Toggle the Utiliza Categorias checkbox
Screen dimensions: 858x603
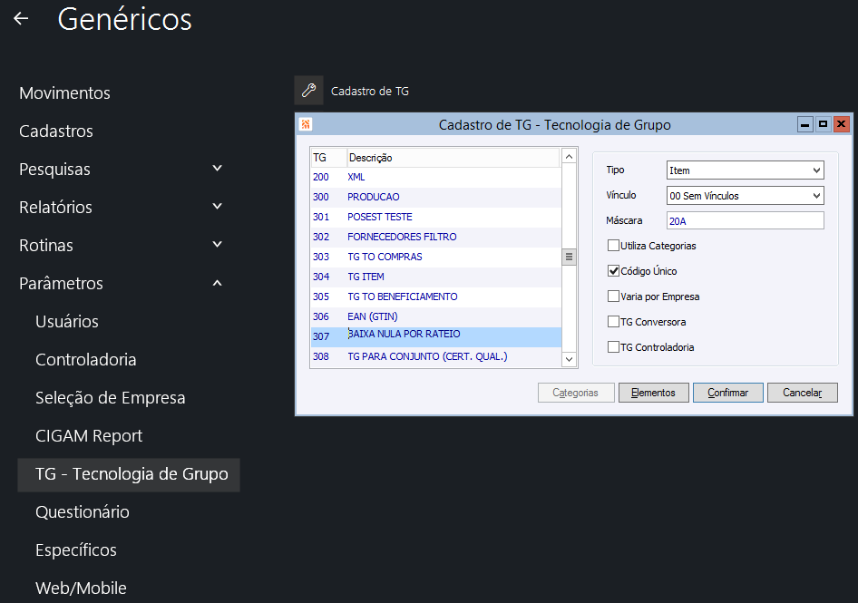point(613,246)
